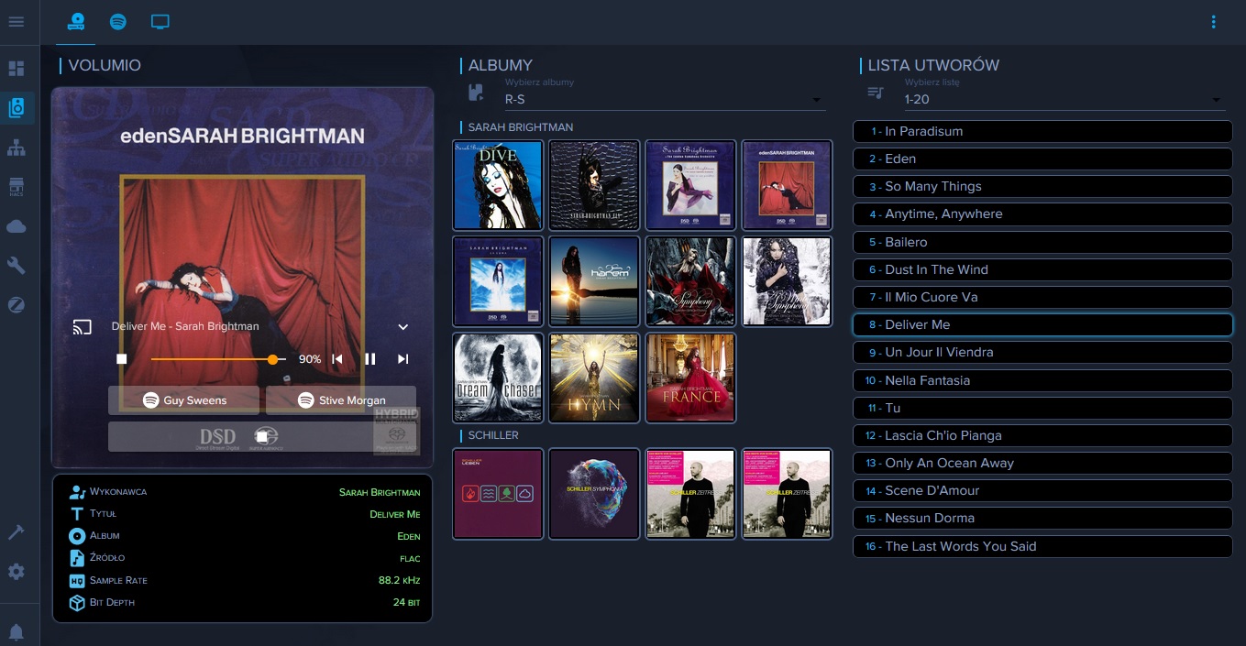The image size is (1246, 646).
Task: Click the Sample Rate 88.2 kHz row
Action: pos(244,580)
